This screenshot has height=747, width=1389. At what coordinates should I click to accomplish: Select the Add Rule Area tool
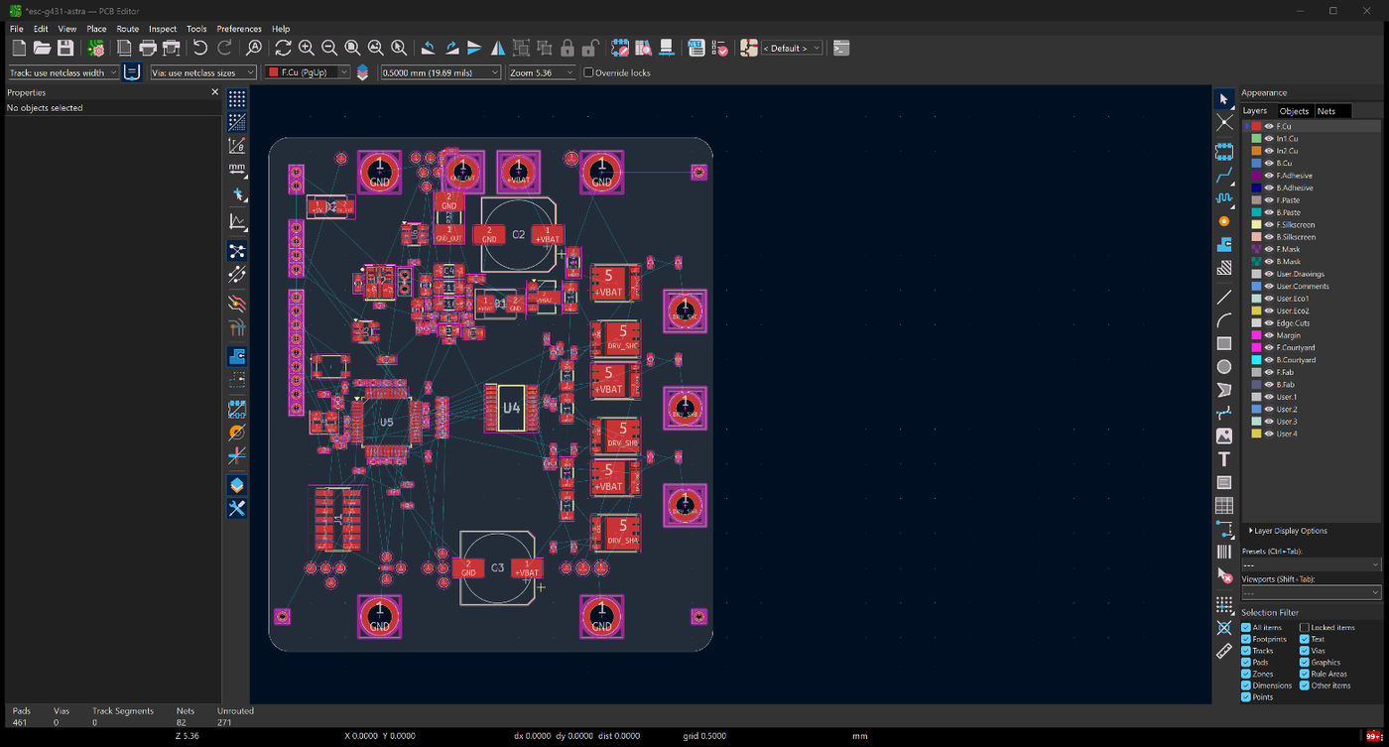1224,268
